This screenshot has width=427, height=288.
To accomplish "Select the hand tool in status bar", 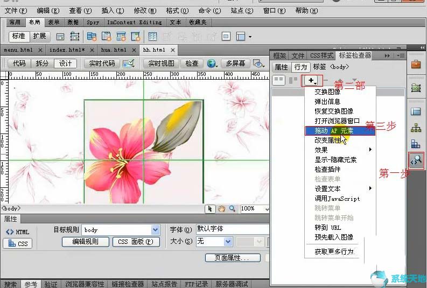I will click(221, 209).
